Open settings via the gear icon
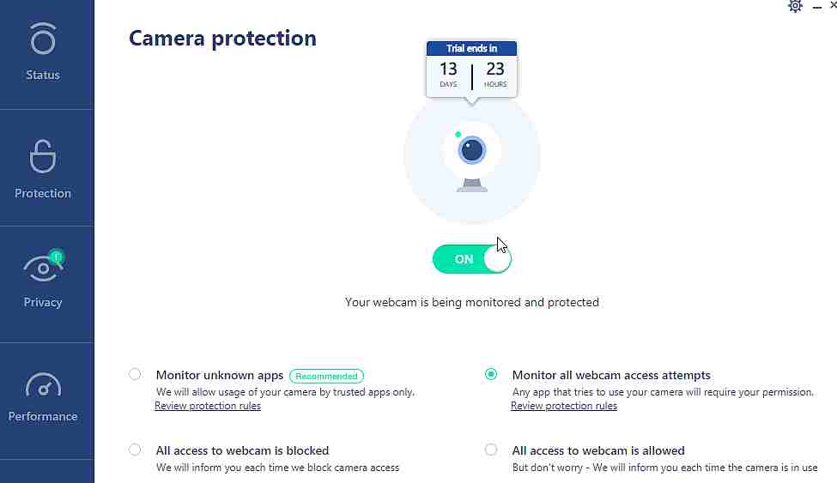 [795, 6]
